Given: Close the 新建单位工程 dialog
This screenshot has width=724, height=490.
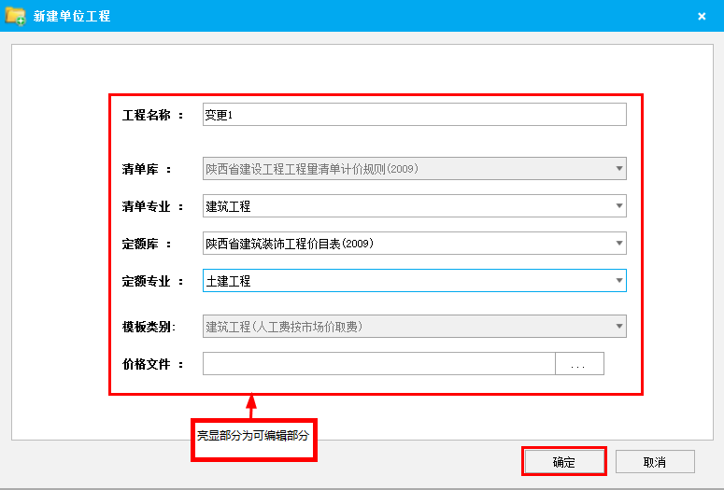Looking at the screenshot, I should (701, 16).
